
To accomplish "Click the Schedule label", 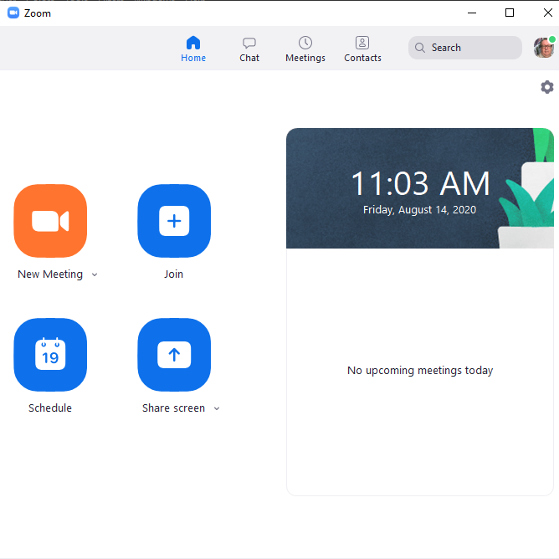I will 50,408.
